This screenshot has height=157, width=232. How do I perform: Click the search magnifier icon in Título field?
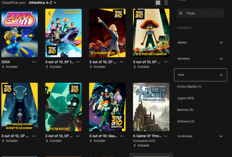181,13
